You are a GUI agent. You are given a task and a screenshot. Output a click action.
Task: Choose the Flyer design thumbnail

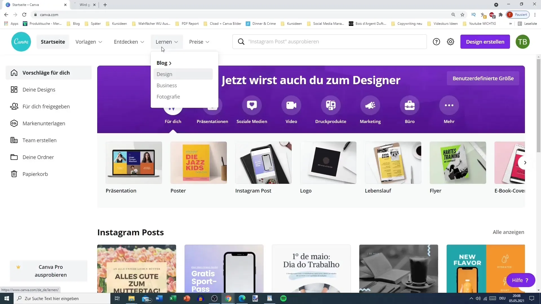[458, 163]
